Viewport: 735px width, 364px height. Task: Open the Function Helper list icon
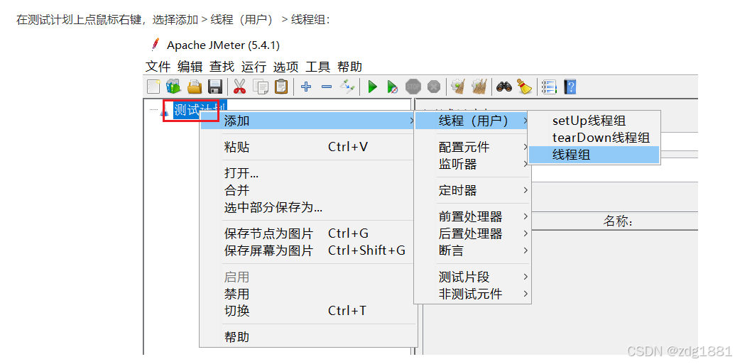(549, 87)
